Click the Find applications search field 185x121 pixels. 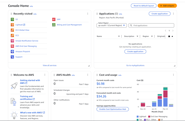[x=151, y=25]
